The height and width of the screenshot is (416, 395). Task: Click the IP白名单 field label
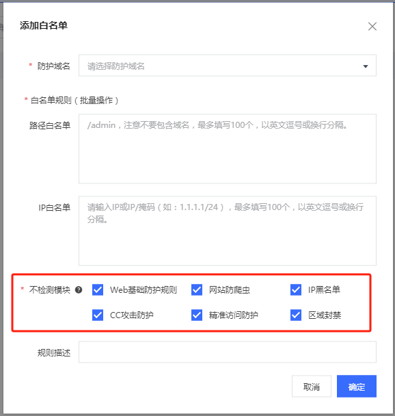tap(54, 207)
